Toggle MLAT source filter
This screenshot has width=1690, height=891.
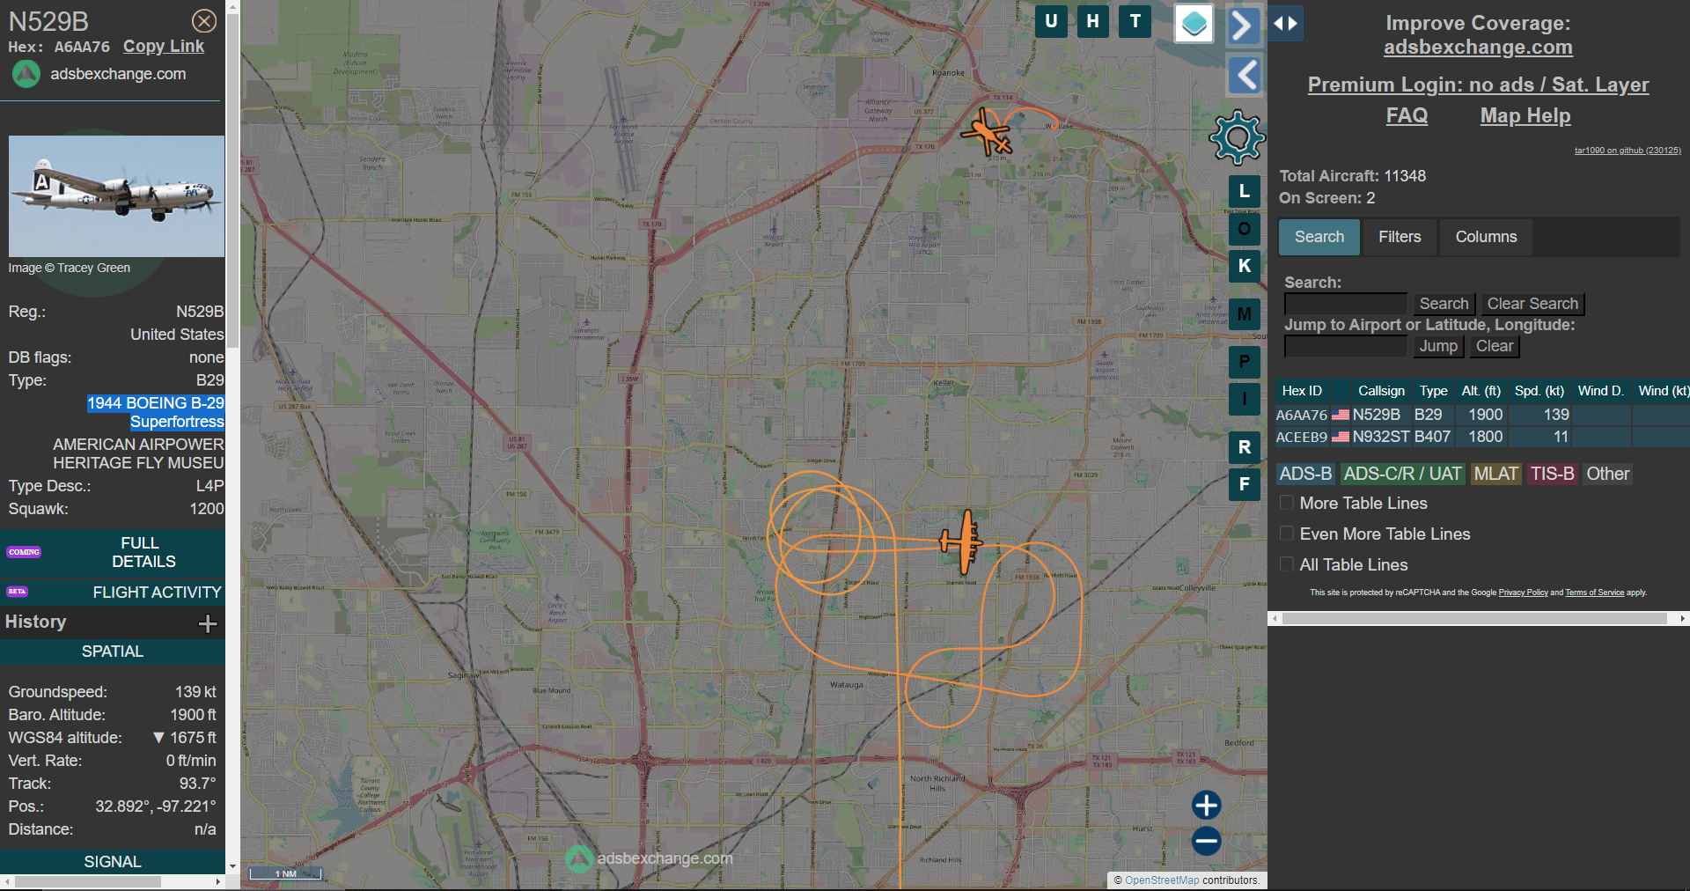[1496, 474]
